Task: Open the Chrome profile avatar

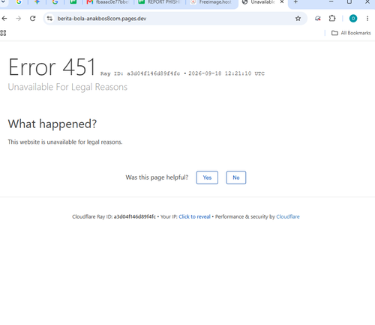Action: pyautogui.click(x=353, y=19)
